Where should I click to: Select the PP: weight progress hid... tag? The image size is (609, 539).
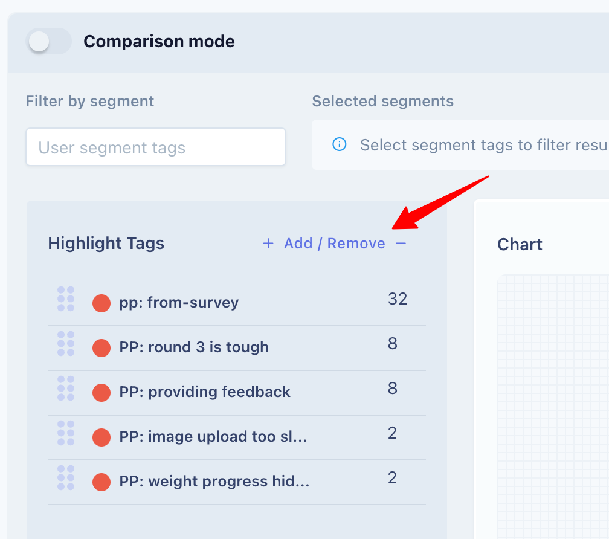point(214,481)
